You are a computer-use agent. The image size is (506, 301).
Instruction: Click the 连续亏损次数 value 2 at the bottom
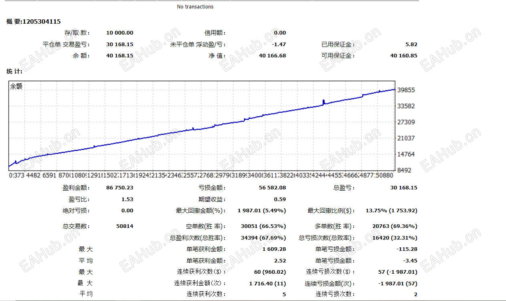[x=417, y=295]
